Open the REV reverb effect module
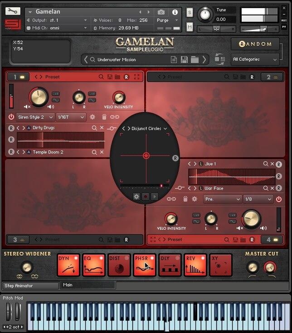Viewport: 292px width, 333px height. [x=195, y=265]
